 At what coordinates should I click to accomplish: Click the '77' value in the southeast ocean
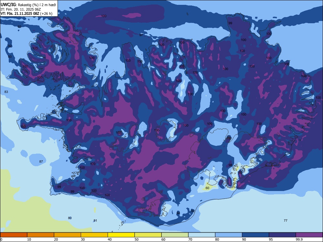coord(286,221)
